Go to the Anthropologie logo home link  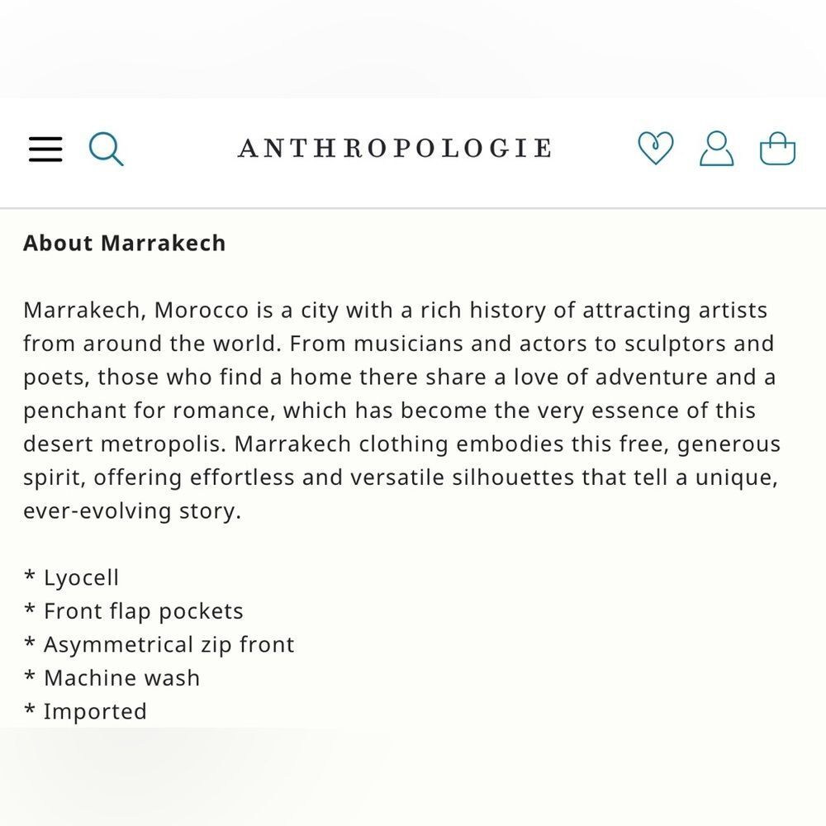click(395, 148)
